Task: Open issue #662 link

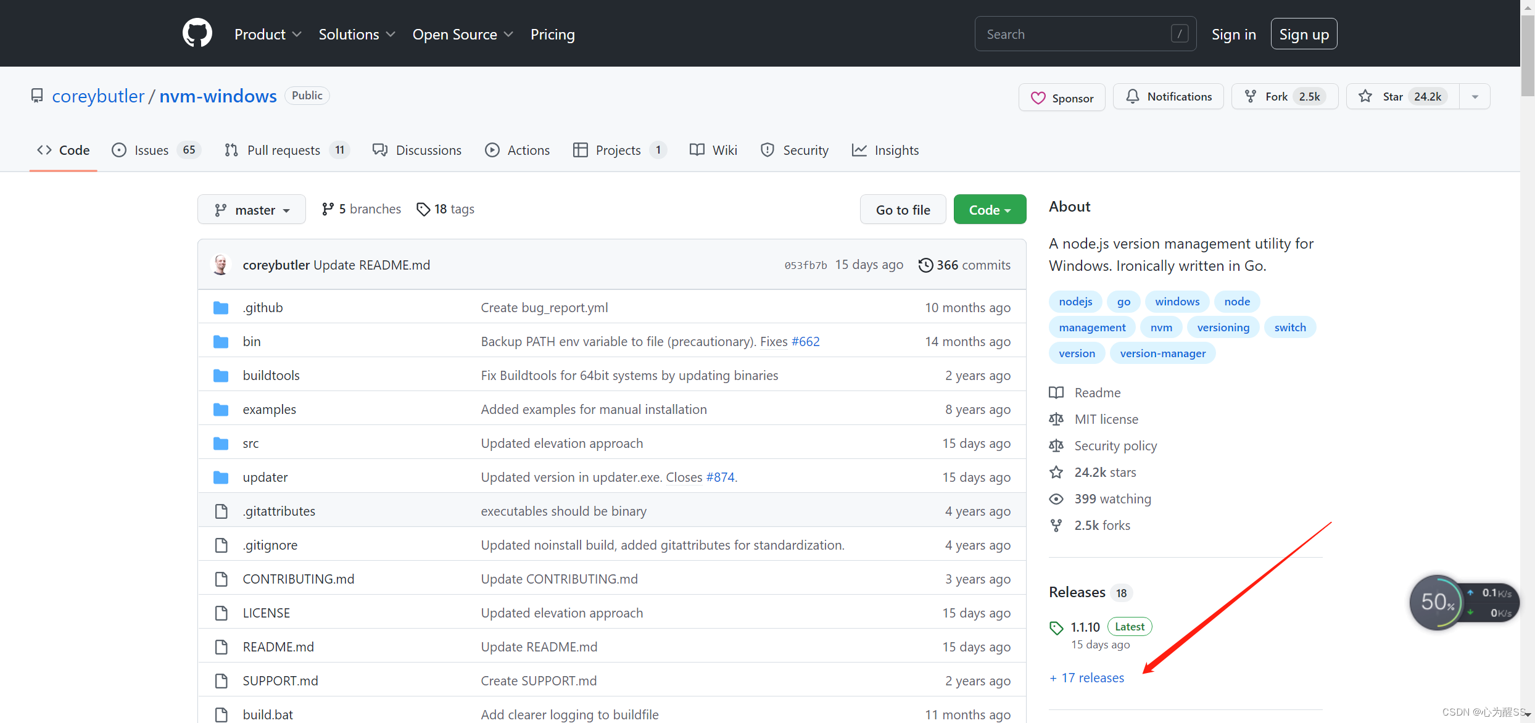Action: coord(806,341)
